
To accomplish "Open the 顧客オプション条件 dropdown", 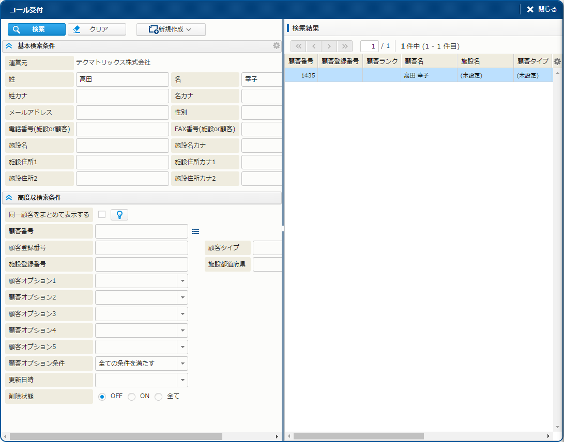I will click(x=182, y=364).
